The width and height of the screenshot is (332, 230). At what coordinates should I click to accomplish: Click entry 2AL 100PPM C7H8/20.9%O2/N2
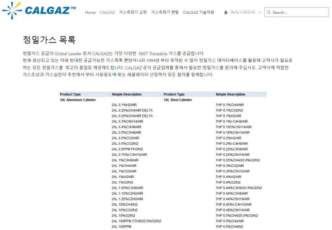click(x=136, y=221)
